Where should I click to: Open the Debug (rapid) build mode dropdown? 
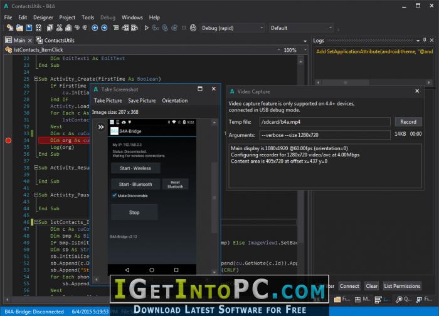[x=233, y=28]
